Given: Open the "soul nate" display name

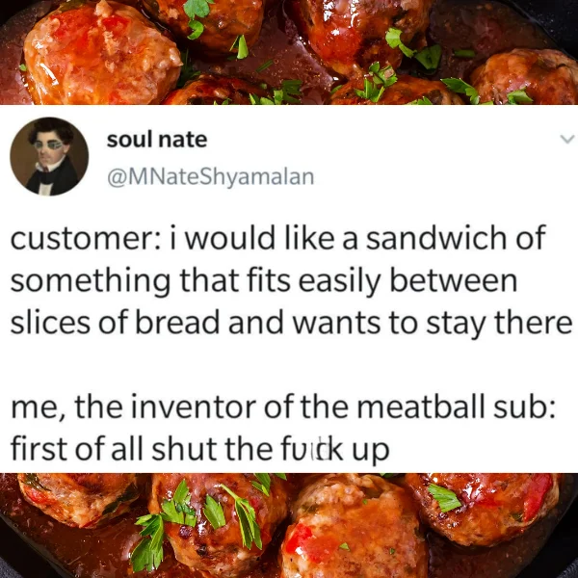Looking at the screenshot, I should coord(157,140).
